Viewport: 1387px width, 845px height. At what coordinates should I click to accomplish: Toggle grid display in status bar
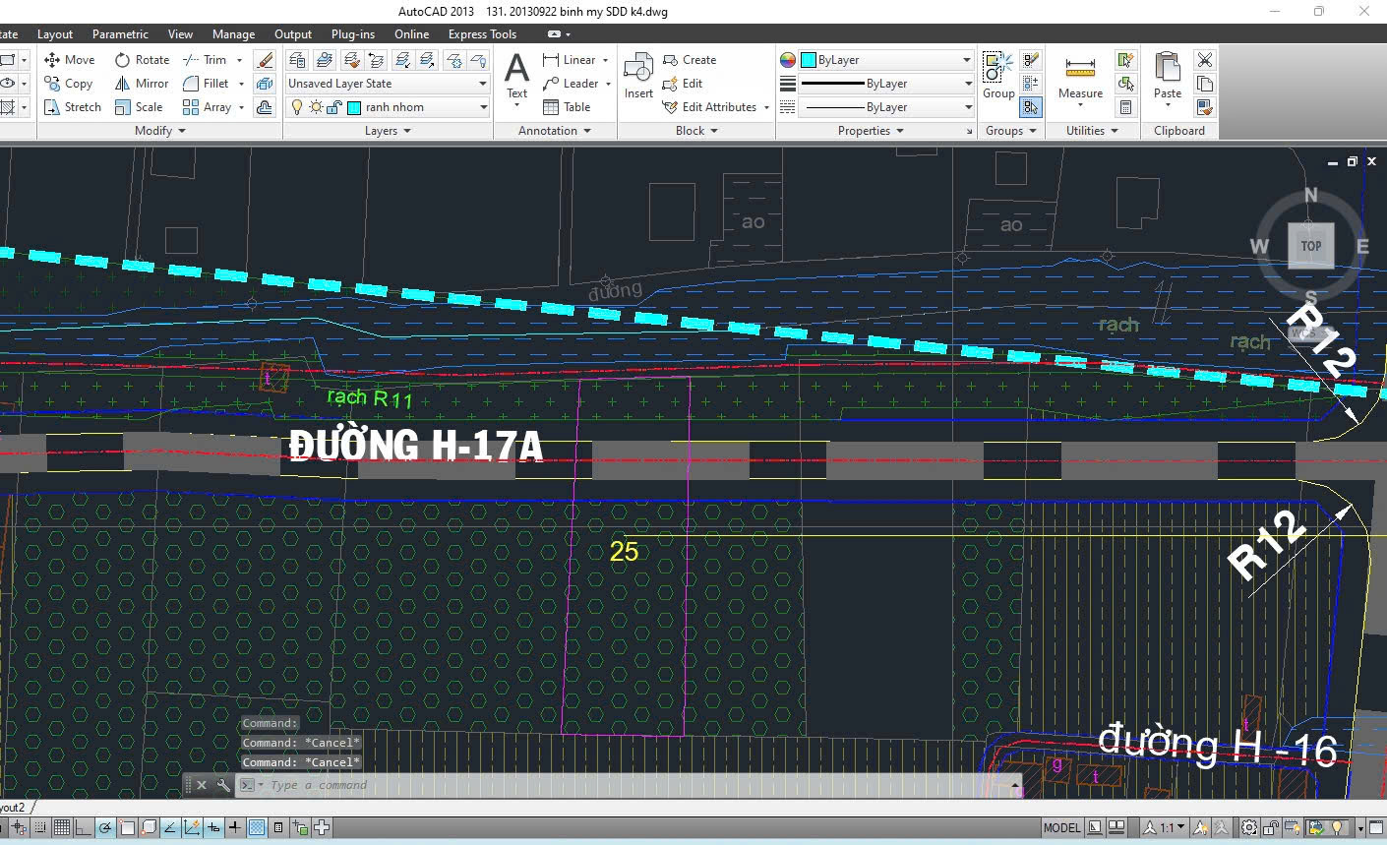(x=62, y=827)
